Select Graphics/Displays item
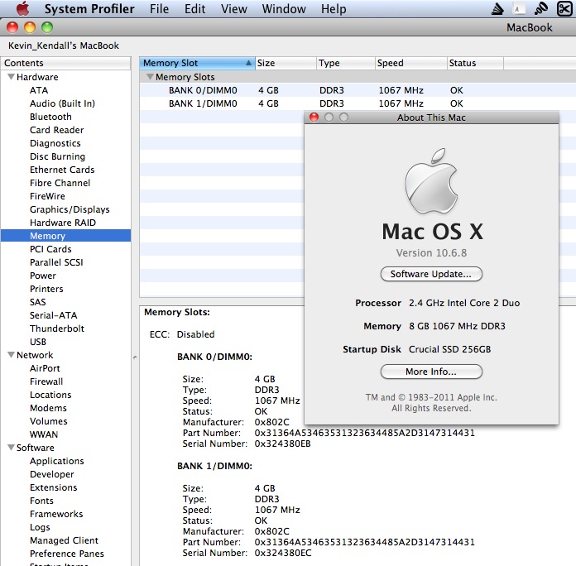The width and height of the screenshot is (576, 566). (x=70, y=209)
